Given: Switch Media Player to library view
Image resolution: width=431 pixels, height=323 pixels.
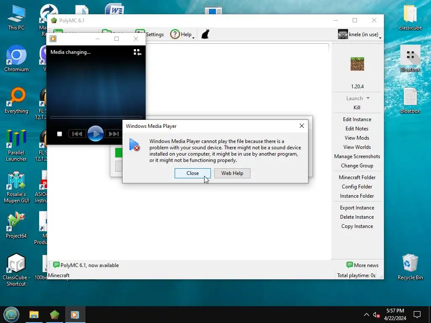Looking at the screenshot, I should click(x=137, y=52).
